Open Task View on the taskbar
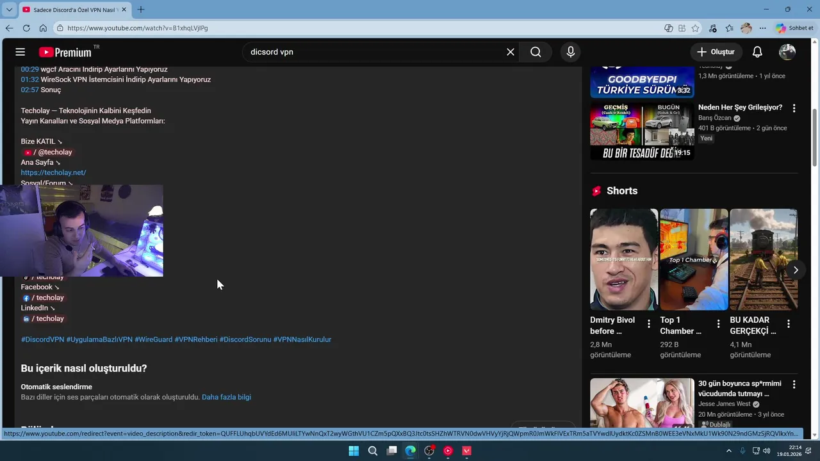Image resolution: width=820 pixels, height=461 pixels. tap(391, 451)
